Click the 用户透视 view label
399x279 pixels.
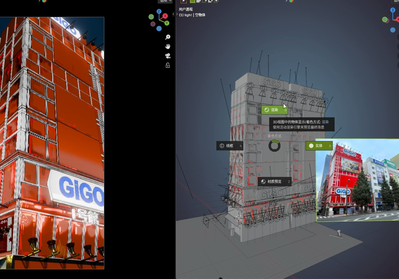point(186,9)
